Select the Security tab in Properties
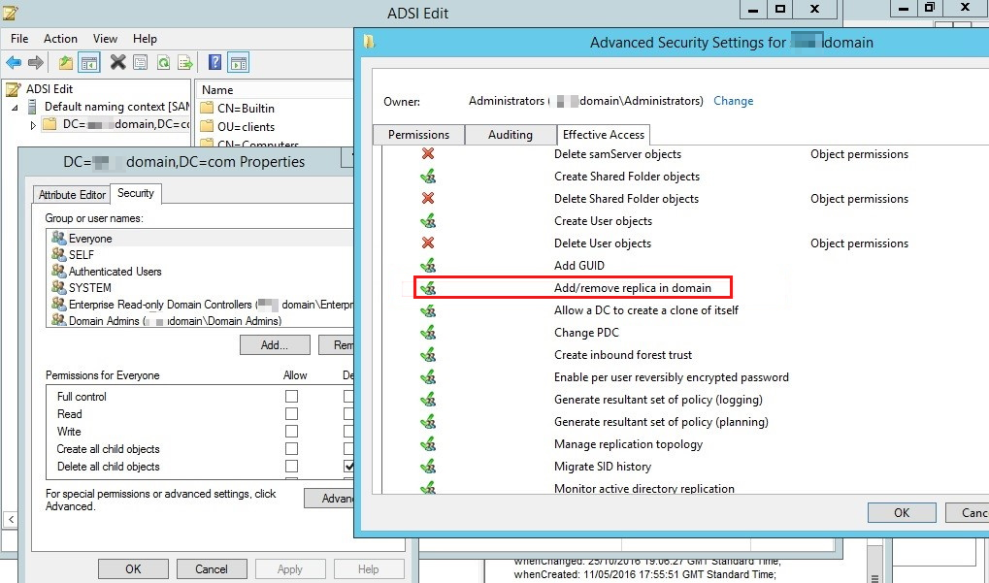The height and width of the screenshot is (583, 989). (136, 193)
